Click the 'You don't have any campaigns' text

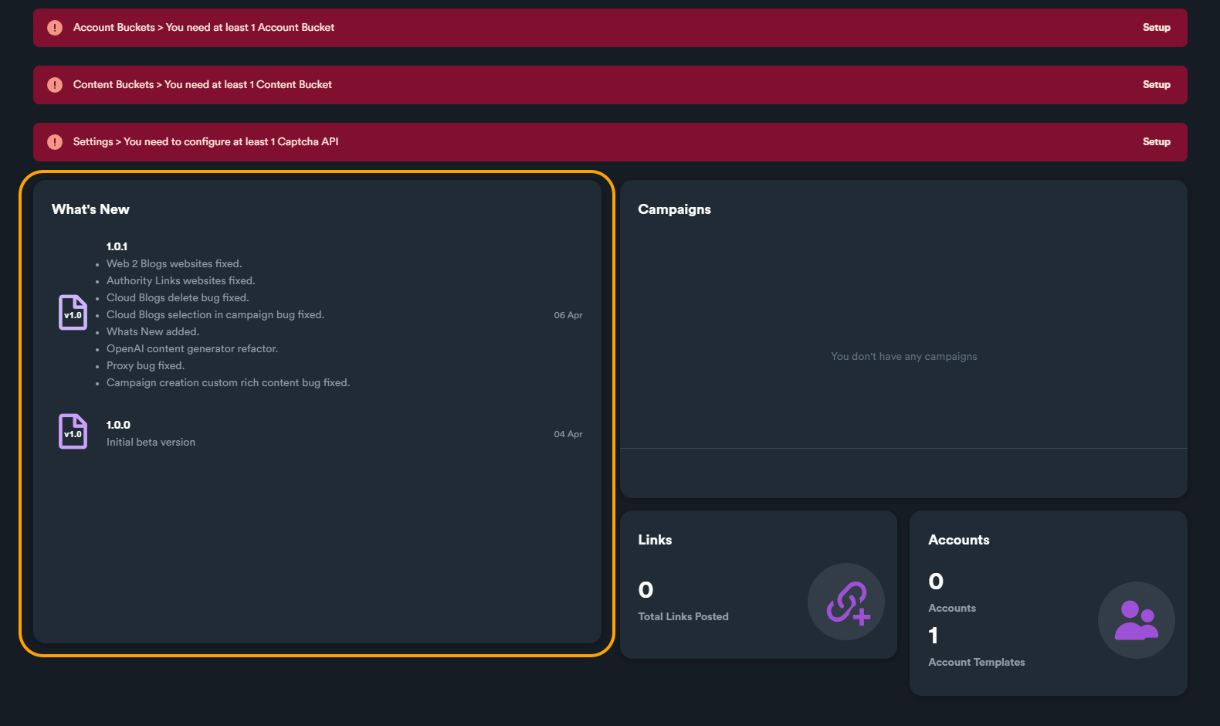[x=903, y=357]
